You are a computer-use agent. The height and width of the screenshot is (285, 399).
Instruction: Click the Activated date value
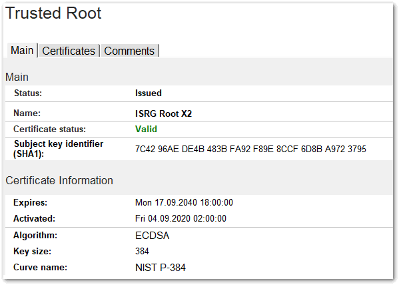(x=181, y=218)
